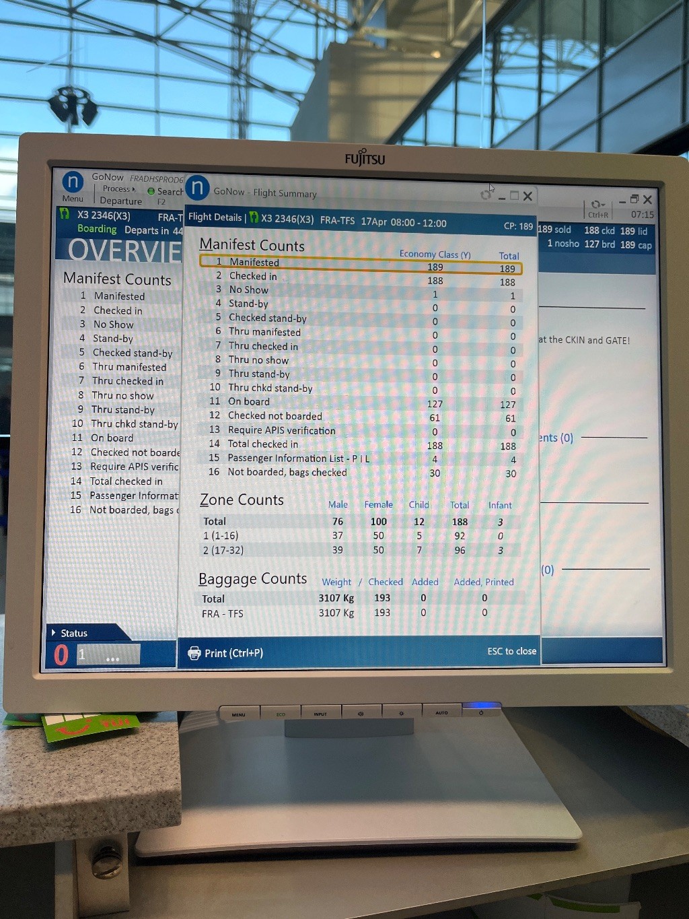Select the On board row in dialog
The image size is (689, 919).
(x=360, y=402)
